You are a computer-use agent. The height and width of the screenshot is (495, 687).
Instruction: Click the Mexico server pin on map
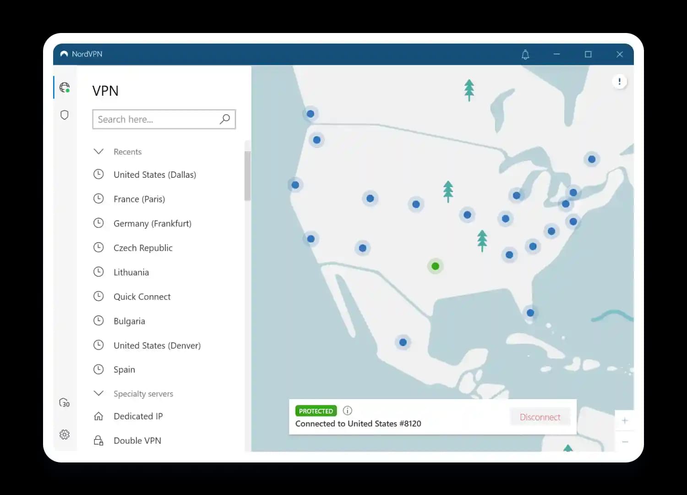point(403,342)
